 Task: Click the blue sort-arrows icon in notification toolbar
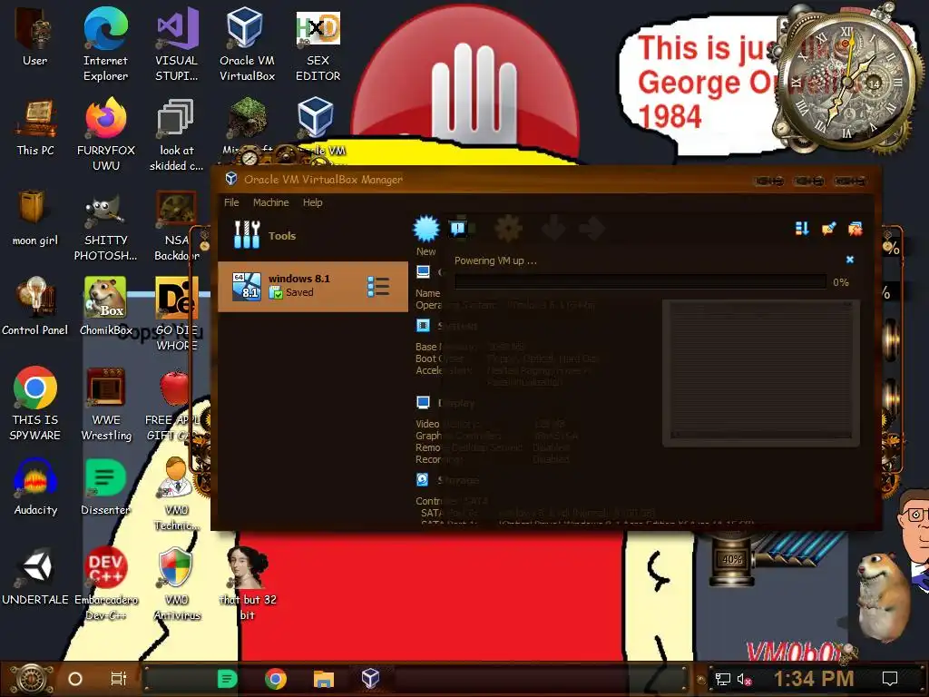pyautogui.click(x=802, y=229)
